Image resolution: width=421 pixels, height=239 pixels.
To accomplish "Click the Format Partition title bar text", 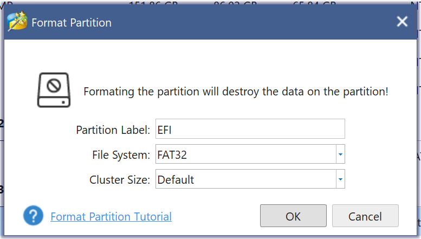I will pyautogui.click(x=72, y=23).
